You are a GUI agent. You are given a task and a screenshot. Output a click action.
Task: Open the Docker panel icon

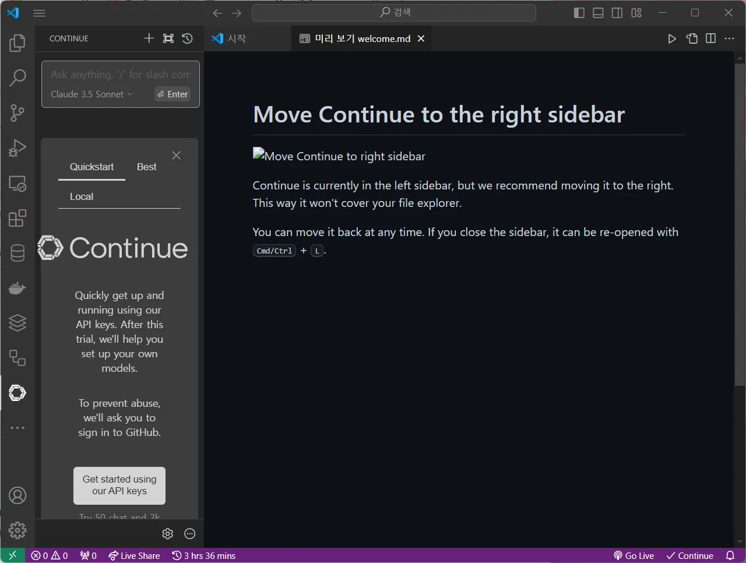(17, 288)
